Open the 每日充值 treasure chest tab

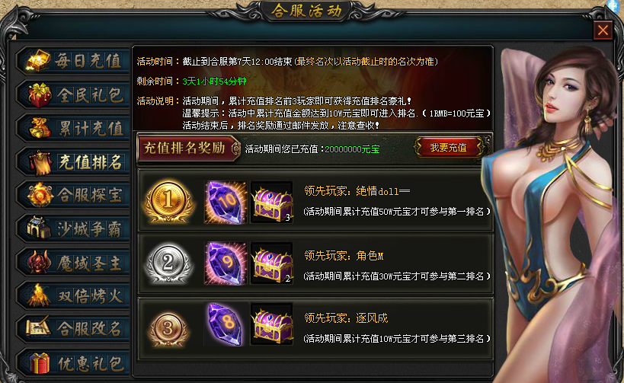[x=74, y=61]
